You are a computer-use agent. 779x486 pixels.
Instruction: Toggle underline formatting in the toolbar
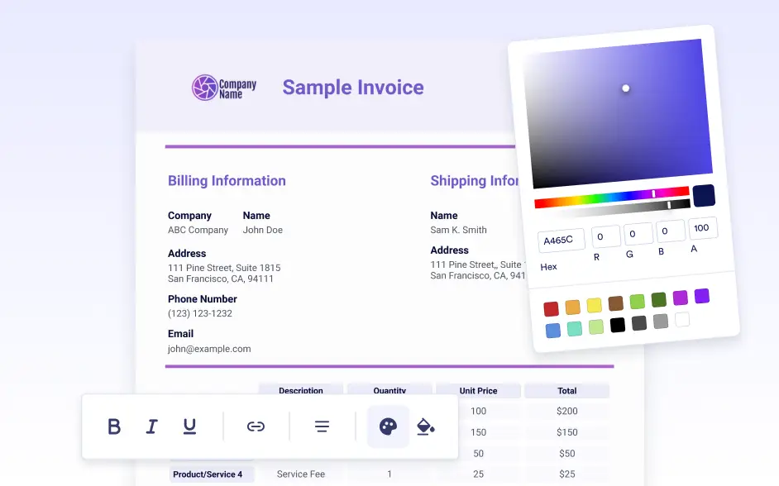[189, 426]
